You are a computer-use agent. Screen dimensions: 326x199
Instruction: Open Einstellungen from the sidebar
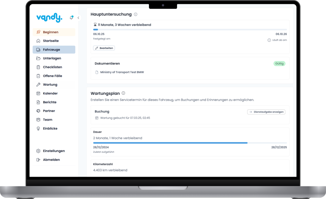[53, 151]
